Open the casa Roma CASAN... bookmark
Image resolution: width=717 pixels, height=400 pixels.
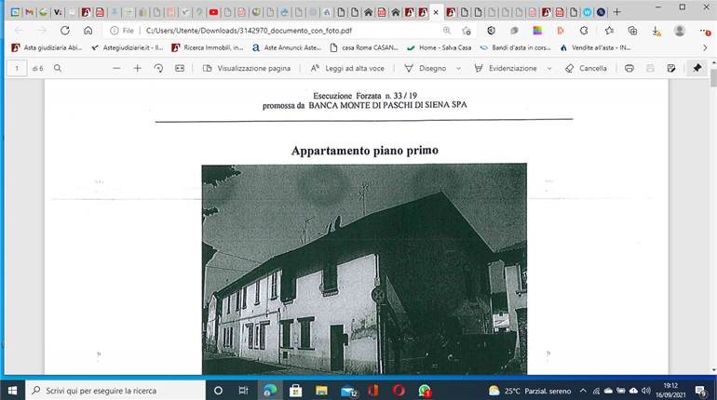tap(364, 47)
